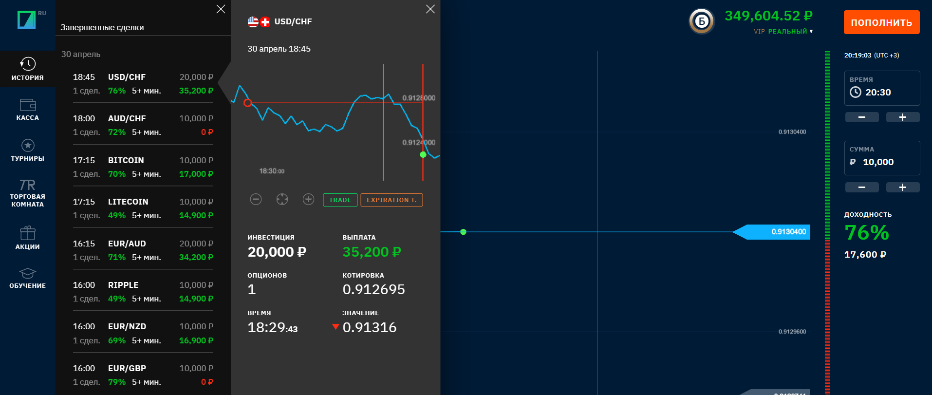
Task: Click the RU language label
Action: point(42,13)
